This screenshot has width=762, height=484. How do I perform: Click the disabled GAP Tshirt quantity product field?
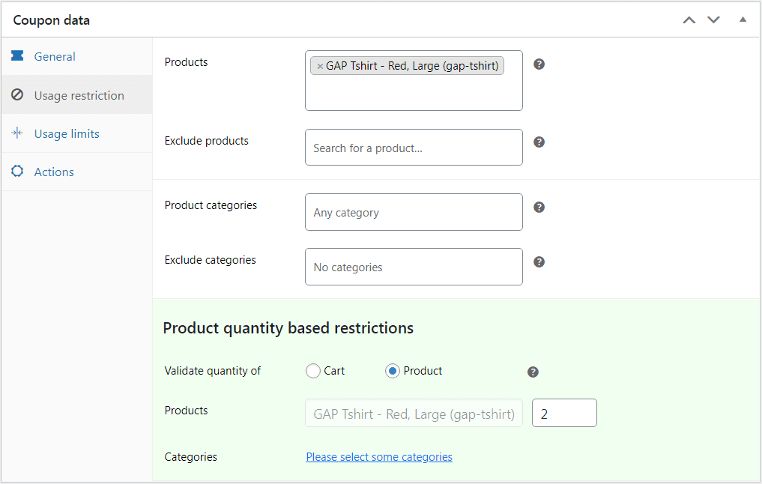point(414,413)
